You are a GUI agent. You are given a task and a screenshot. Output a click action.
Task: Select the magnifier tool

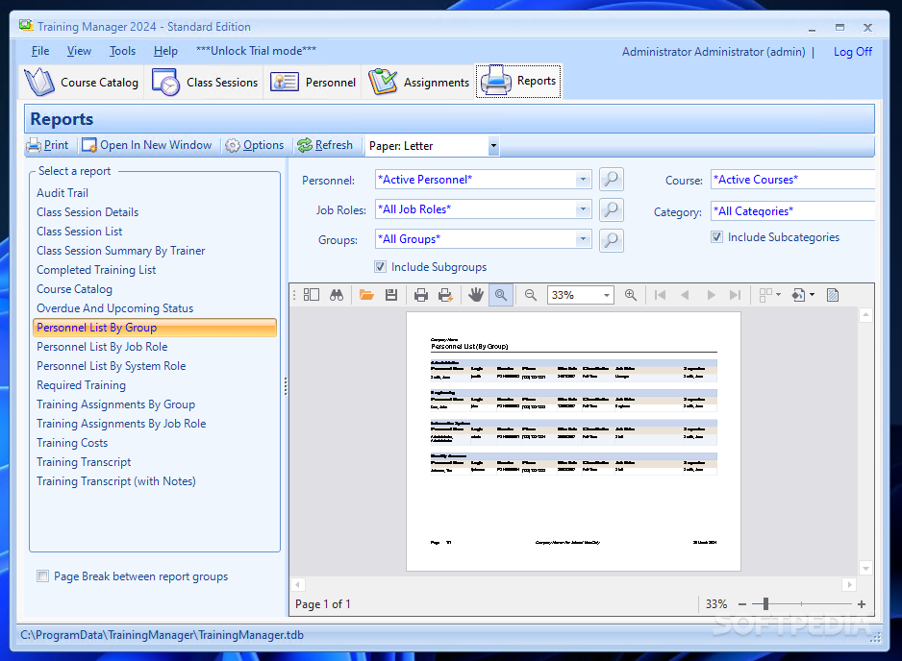click(501, 295)
